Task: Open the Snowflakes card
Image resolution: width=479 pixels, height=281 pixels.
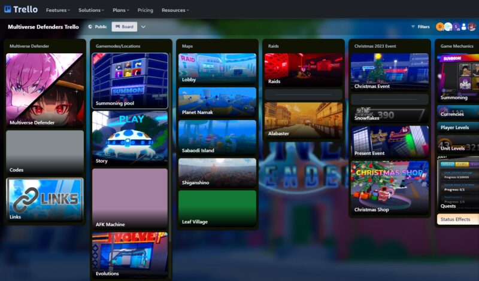Action: tap(390, 115)
